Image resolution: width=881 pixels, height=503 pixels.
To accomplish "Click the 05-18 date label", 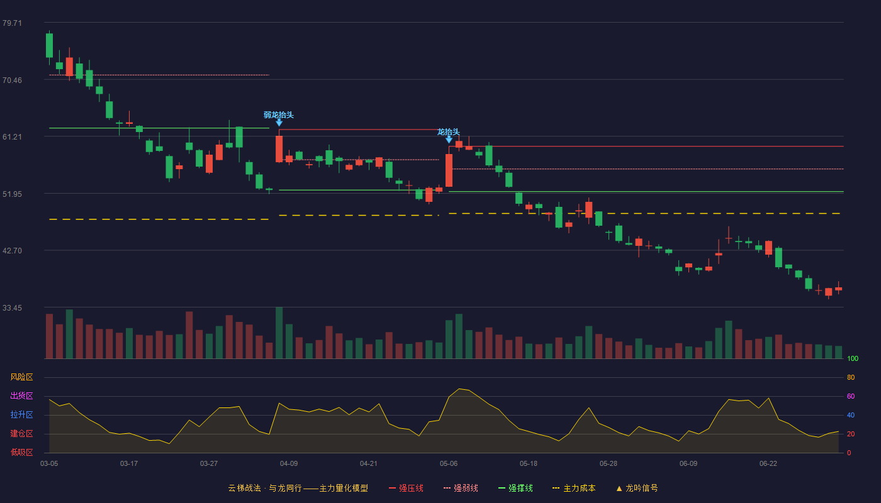I will [529, 463].
